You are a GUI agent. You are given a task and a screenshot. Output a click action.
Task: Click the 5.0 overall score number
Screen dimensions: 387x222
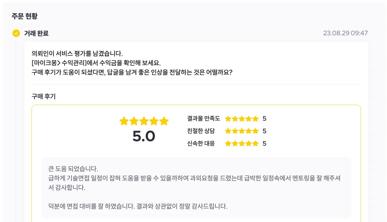(144, 136)
